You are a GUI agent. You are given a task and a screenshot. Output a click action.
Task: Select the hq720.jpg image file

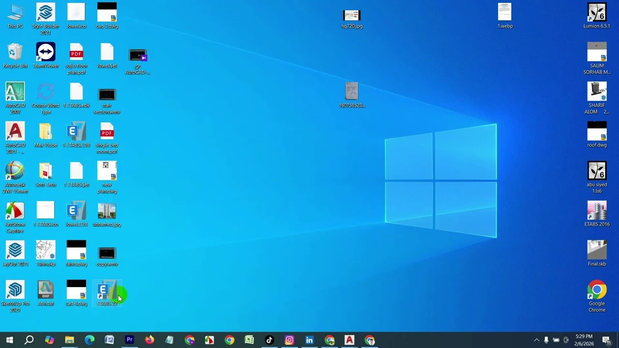[x=352, y=19]
